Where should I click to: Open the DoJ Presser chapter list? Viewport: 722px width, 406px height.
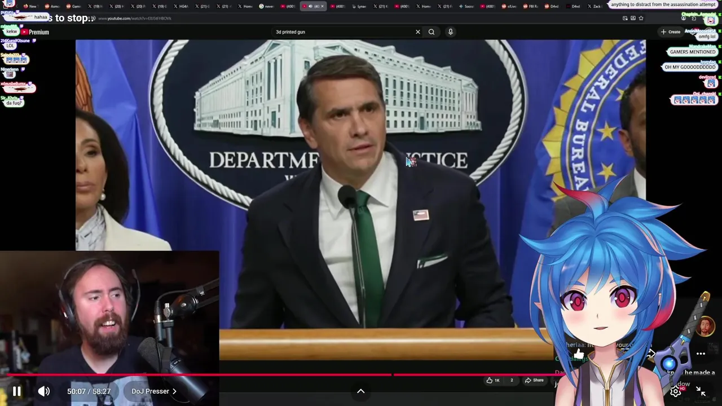tap(154, 391)
